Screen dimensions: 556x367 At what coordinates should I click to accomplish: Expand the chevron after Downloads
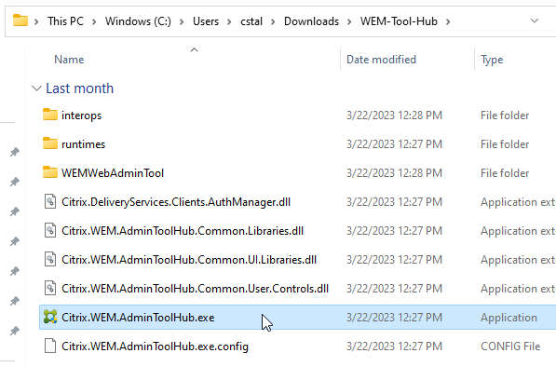click(349, 21)
